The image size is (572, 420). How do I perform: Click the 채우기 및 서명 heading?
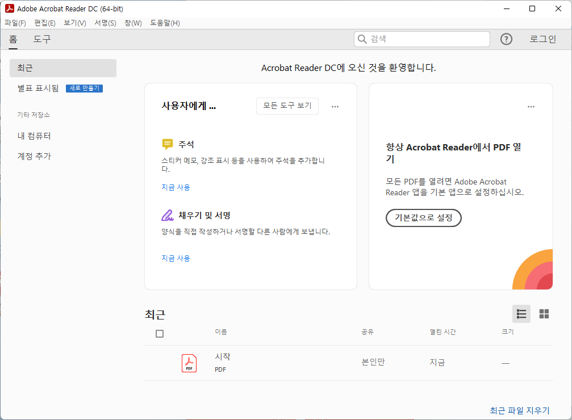click(204, 216)
